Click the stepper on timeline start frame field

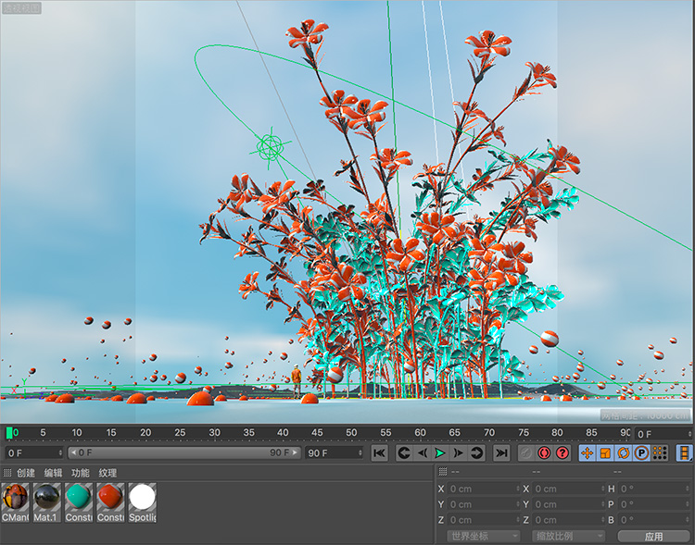61,452
